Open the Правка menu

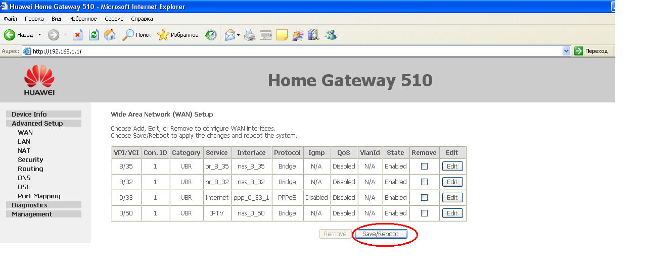coord(34,19)
